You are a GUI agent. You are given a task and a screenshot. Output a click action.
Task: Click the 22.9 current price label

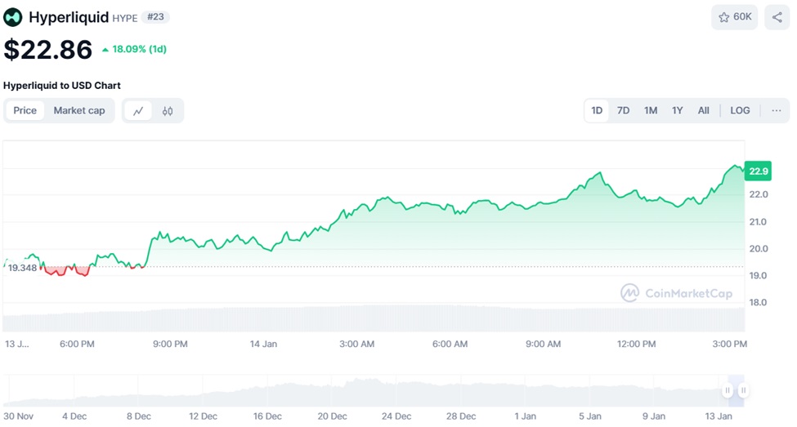pos(758,171)
